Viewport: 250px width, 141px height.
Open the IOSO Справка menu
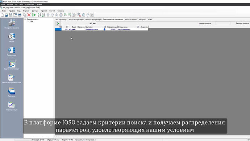coord(61,11)
